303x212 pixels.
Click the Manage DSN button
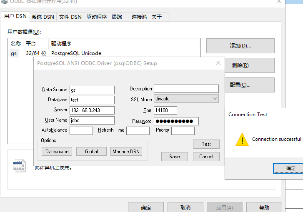(126, 152)
